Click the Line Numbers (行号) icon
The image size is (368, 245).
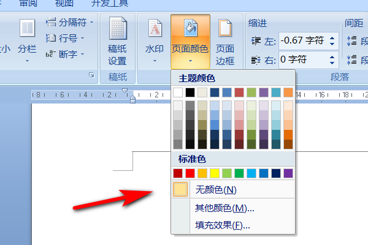pos(51,38)
